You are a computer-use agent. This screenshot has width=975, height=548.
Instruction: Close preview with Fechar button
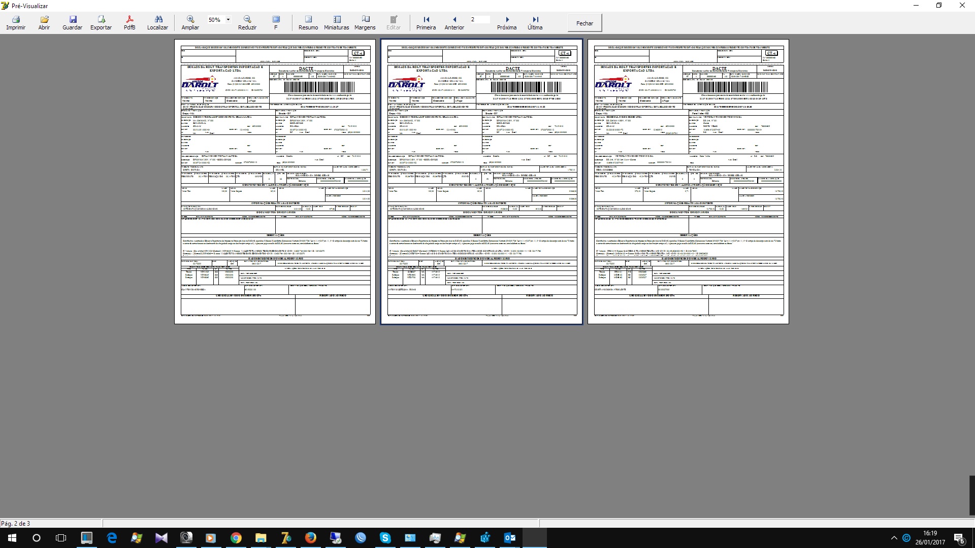pyautogui.click(x=584, y=23)
